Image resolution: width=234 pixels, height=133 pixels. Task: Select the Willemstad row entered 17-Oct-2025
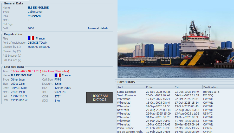pyautogui.click(x=175, y=99)
